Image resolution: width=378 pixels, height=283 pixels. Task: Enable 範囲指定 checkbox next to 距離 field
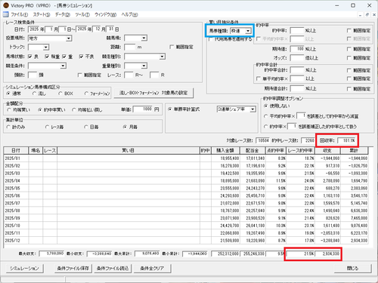tap(172, 47)
